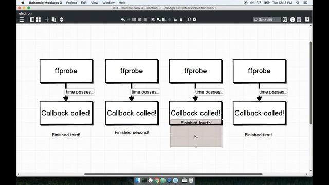
Task: Start full screen presentation play icon
Action: [307, 20]
